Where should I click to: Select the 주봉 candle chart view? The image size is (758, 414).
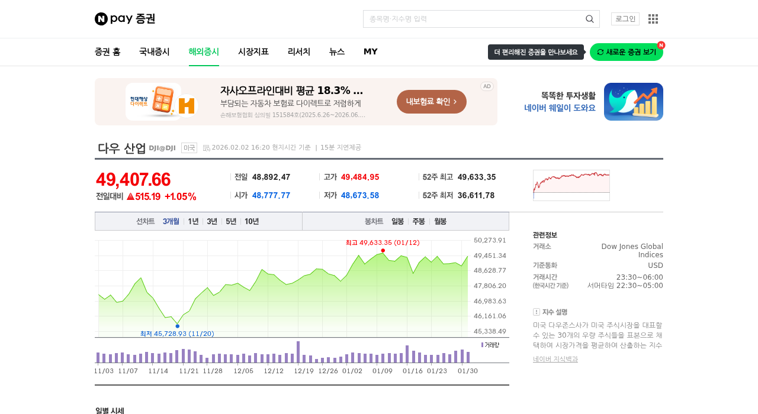[419, 221]
